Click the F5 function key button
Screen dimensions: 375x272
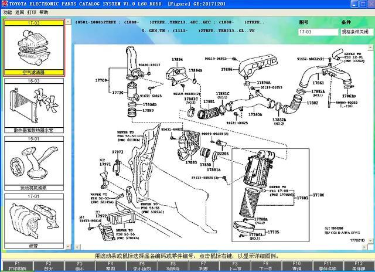(x=142, y=266)
